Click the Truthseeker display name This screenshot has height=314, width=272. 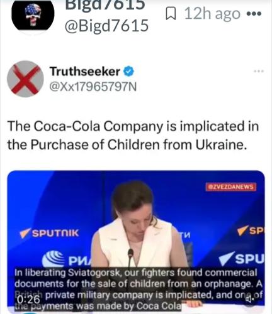85,72
